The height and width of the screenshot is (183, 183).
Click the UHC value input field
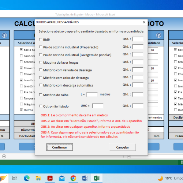pos(98,106)
